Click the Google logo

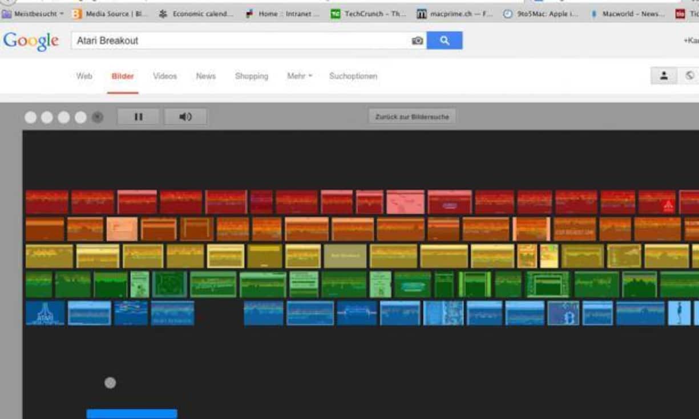31,40
